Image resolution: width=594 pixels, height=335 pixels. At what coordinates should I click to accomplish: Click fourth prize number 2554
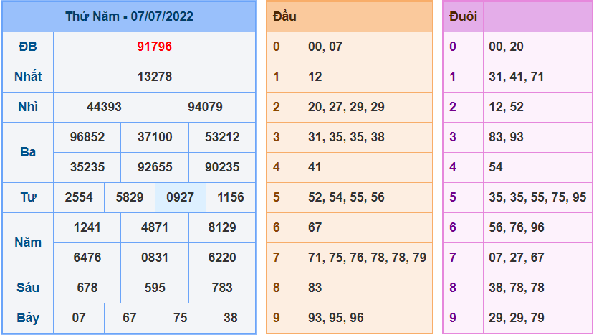79,197
